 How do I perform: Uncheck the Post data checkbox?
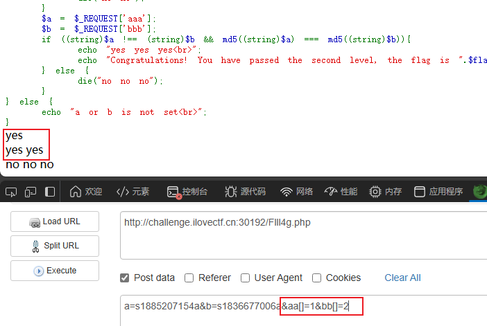point(125,278)
